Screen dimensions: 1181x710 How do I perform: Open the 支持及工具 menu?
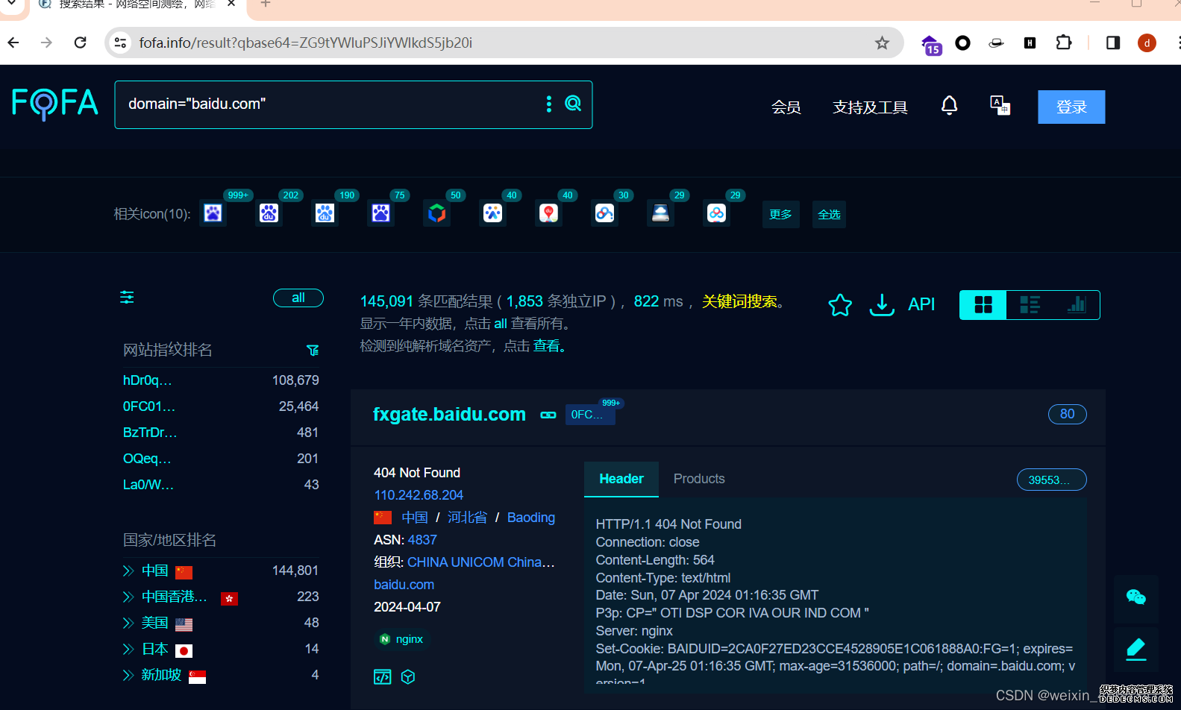pyautogui.click(x=870, y=107)
